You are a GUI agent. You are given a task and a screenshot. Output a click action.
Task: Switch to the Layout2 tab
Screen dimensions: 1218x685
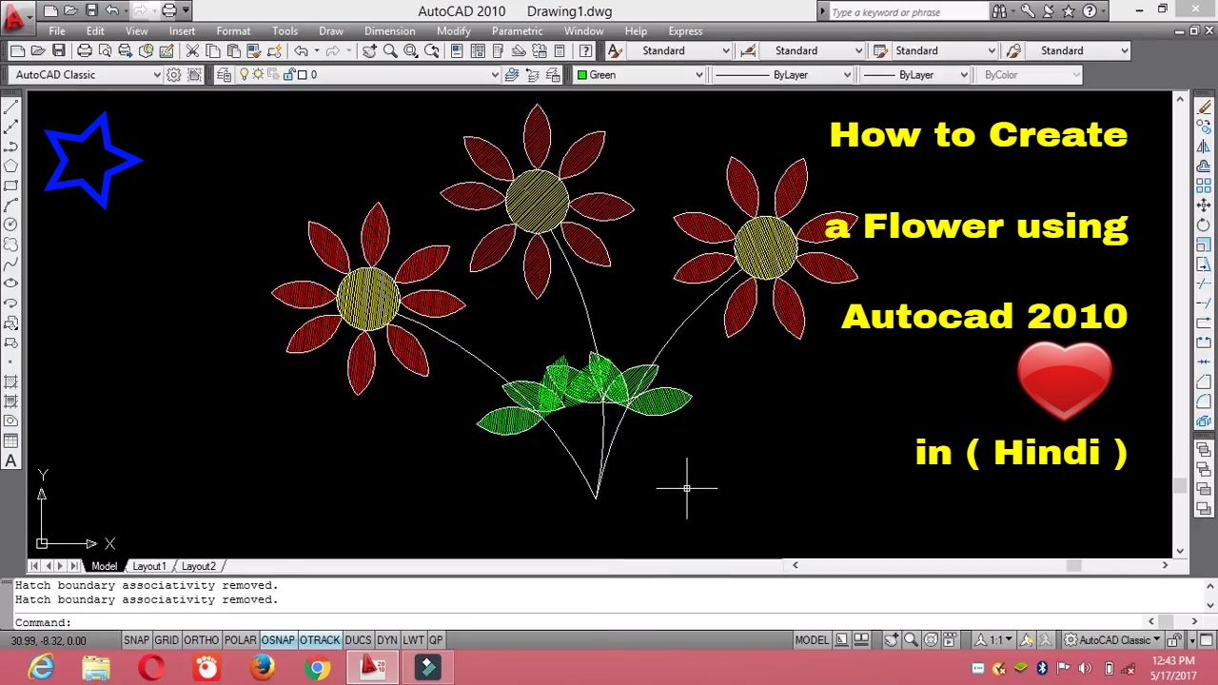click(x=198, y=566)
